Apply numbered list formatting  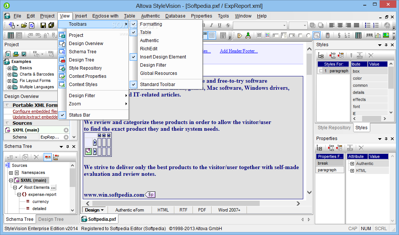376,25
